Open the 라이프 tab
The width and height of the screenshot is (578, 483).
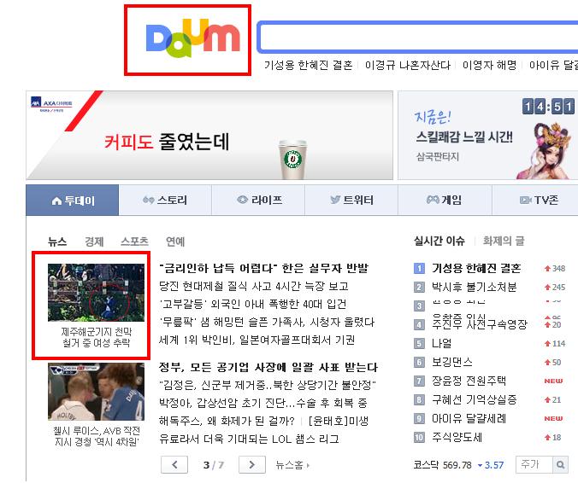258,201
